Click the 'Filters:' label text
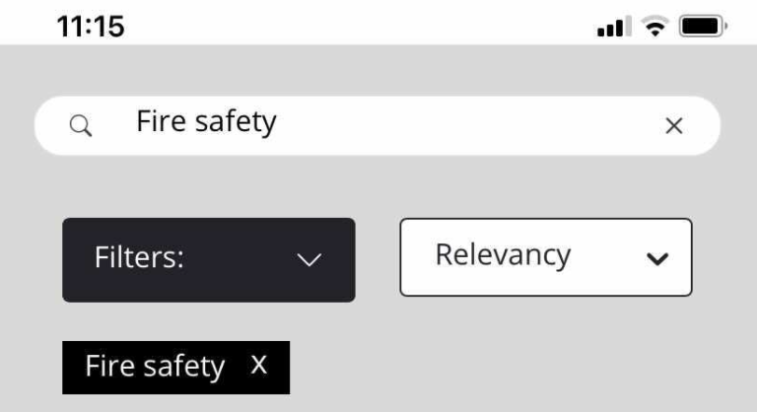Image resolution: width=757 pixels, height=412 pixels. click(x=139, y=258)
